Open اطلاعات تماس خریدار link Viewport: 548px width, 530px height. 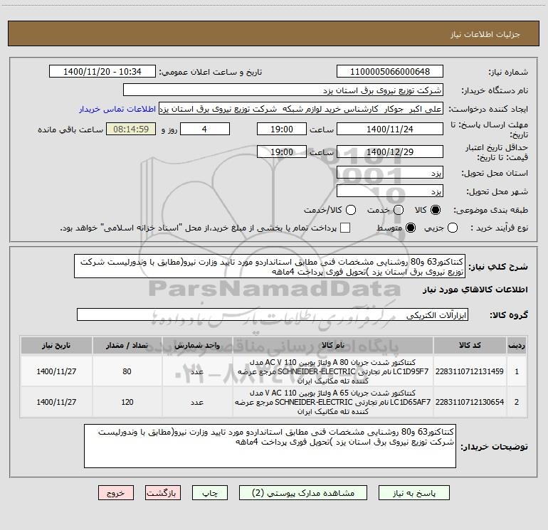117,109
